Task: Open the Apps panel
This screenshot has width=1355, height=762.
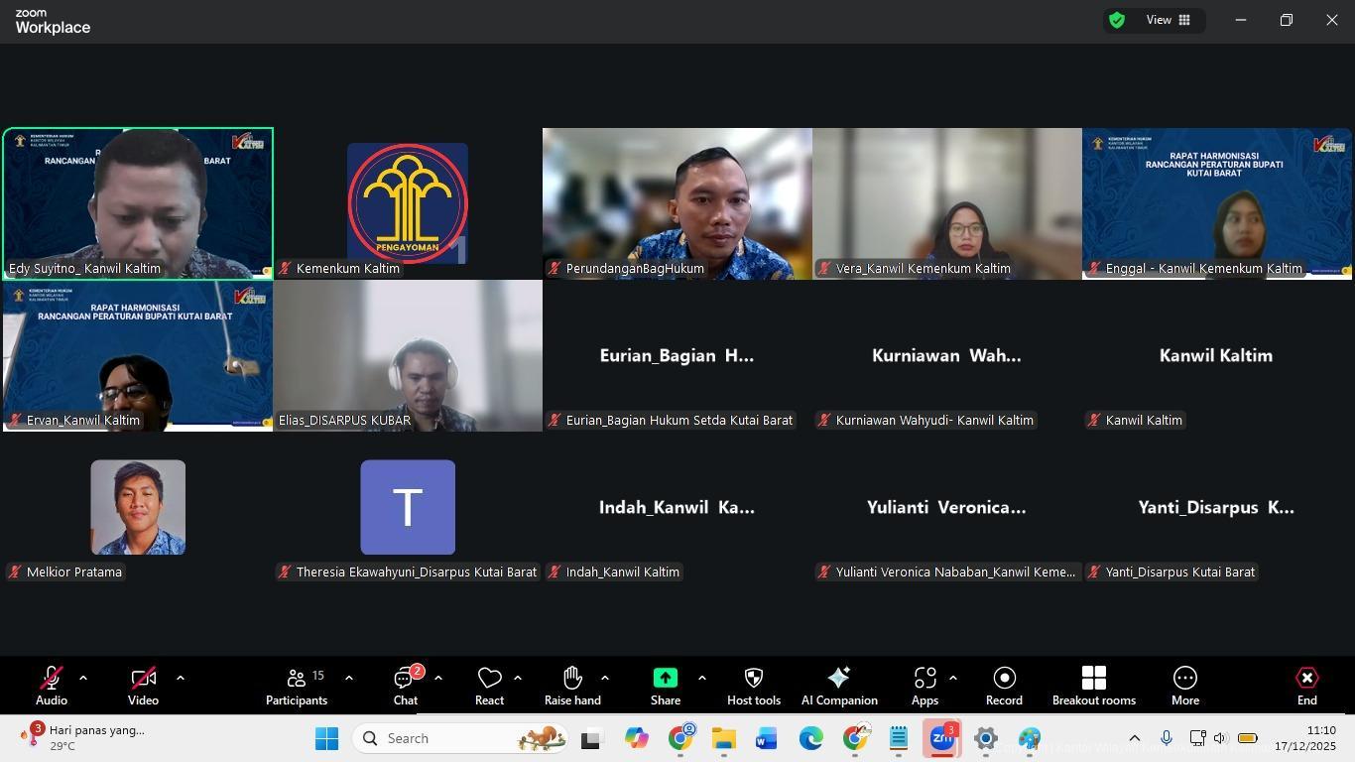Action: click(924, 686)
